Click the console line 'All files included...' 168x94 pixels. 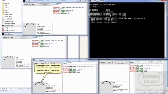pos(99,7)
